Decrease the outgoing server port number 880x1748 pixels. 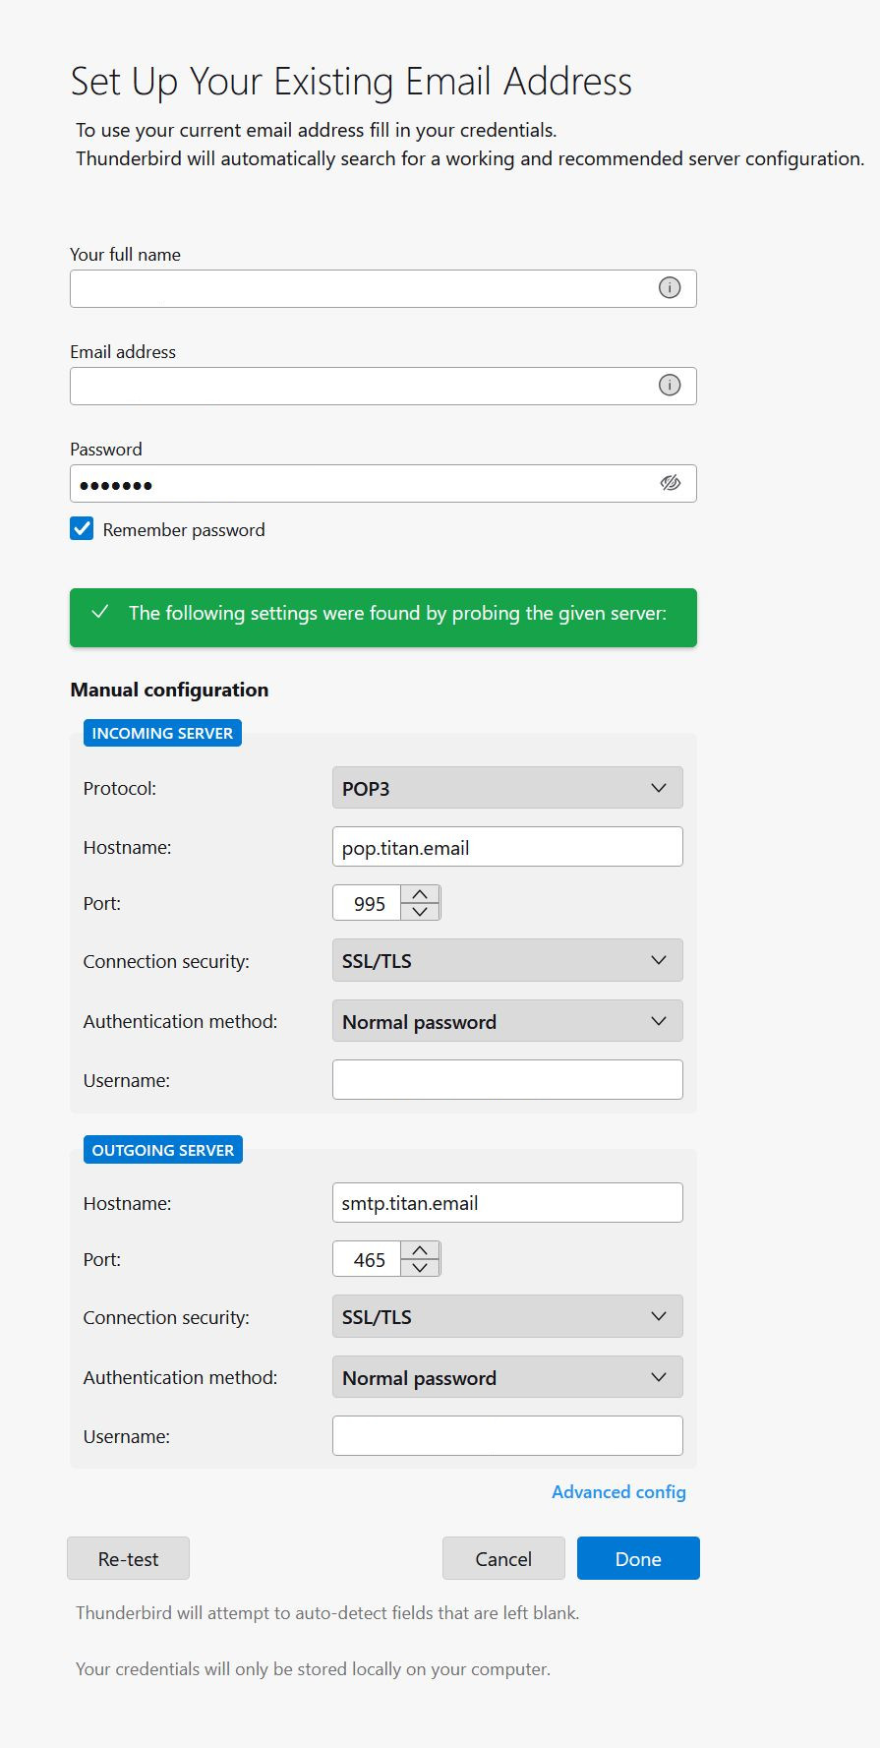[x=420, y=1268]
